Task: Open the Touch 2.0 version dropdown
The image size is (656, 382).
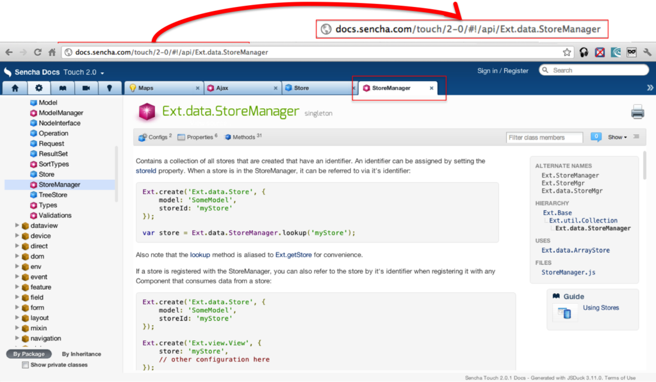Action: pos(84,72)
